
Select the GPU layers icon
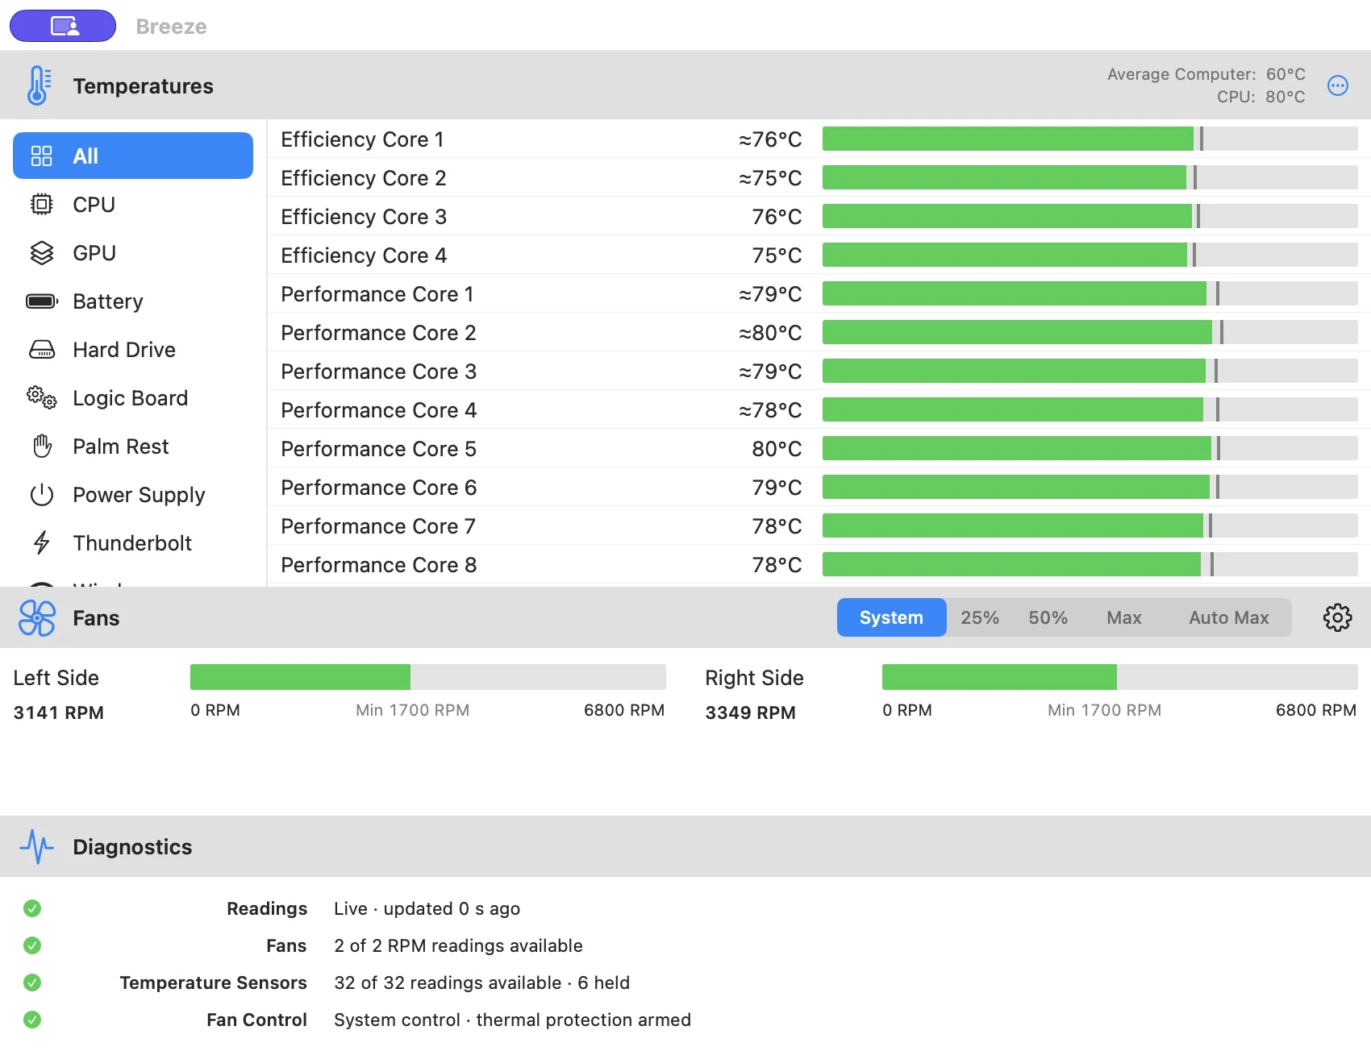pyautogui.click(x=41, y=253)
